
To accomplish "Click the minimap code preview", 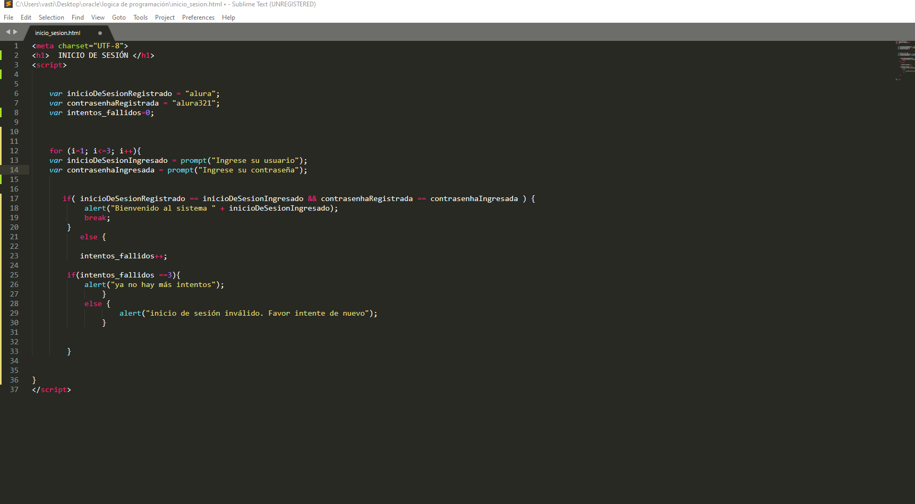I will (x=905, y=60).
